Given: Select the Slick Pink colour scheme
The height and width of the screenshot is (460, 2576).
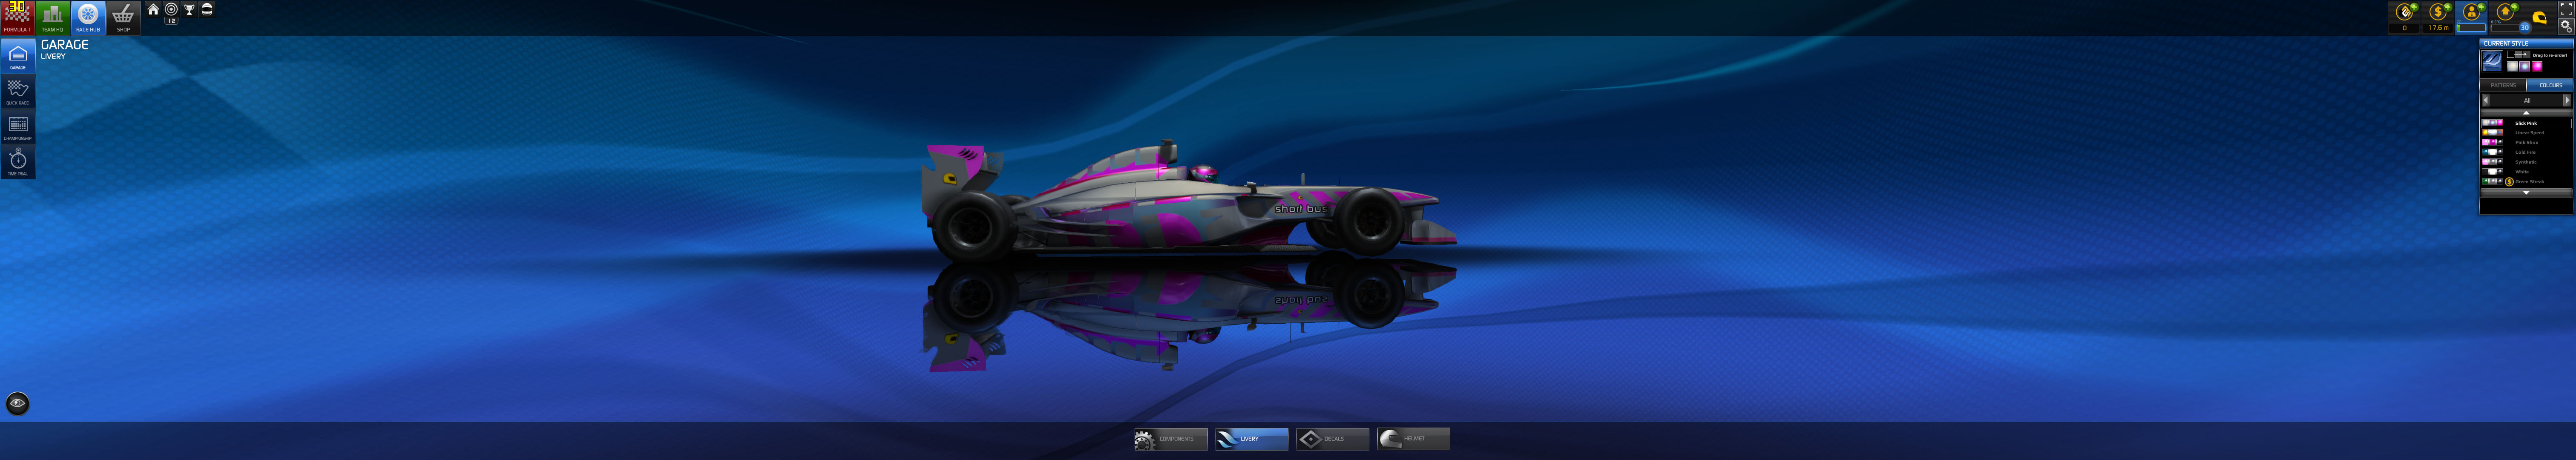Looking at the screenshot, I should [2526, 123].
